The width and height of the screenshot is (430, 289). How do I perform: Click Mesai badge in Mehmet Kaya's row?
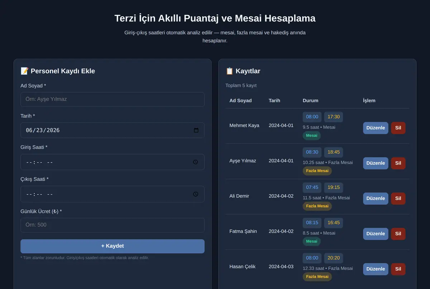(312, 136)
